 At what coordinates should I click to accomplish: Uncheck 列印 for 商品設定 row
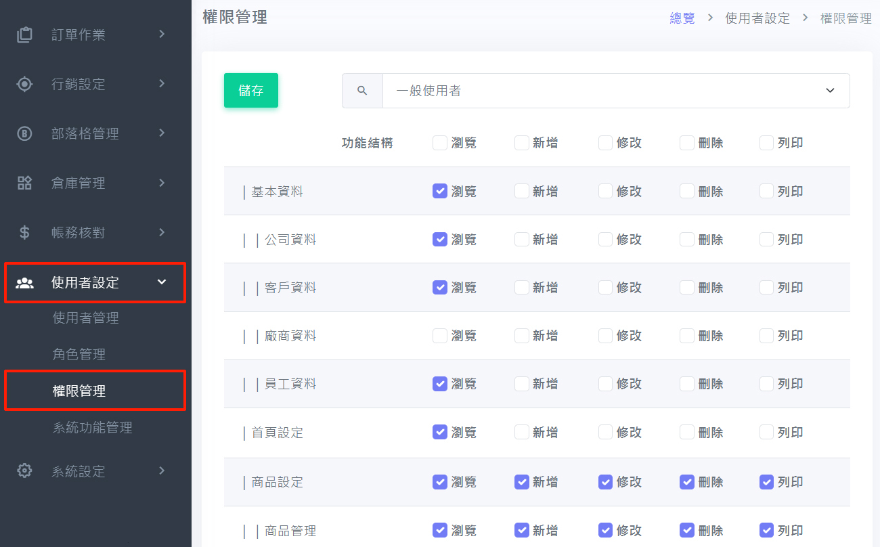pyautogui.click(x=766, y=482)
